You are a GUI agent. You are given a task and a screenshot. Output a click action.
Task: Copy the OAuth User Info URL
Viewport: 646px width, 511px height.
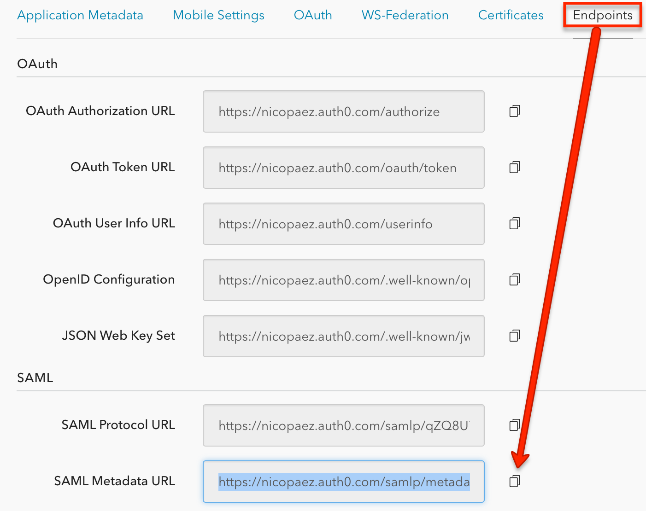(x=515, y=223)
